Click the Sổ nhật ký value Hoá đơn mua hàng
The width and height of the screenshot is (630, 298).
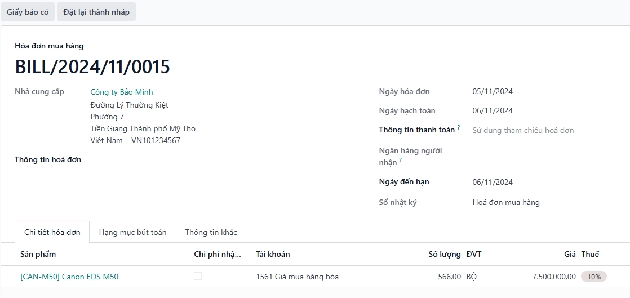(x=506, y=203)
